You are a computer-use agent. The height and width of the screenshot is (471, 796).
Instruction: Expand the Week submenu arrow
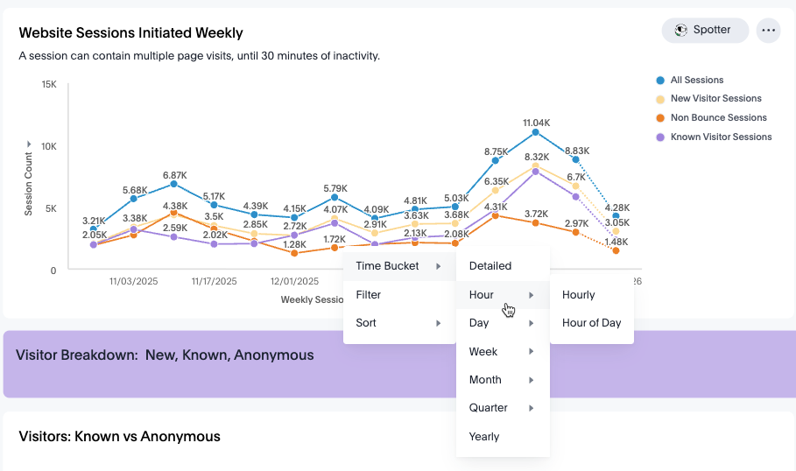[x=531, y=351]
